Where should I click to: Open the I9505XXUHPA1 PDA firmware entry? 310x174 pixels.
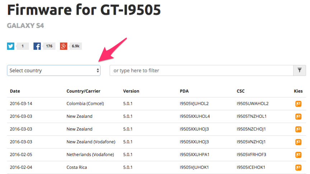coord(194,155)
